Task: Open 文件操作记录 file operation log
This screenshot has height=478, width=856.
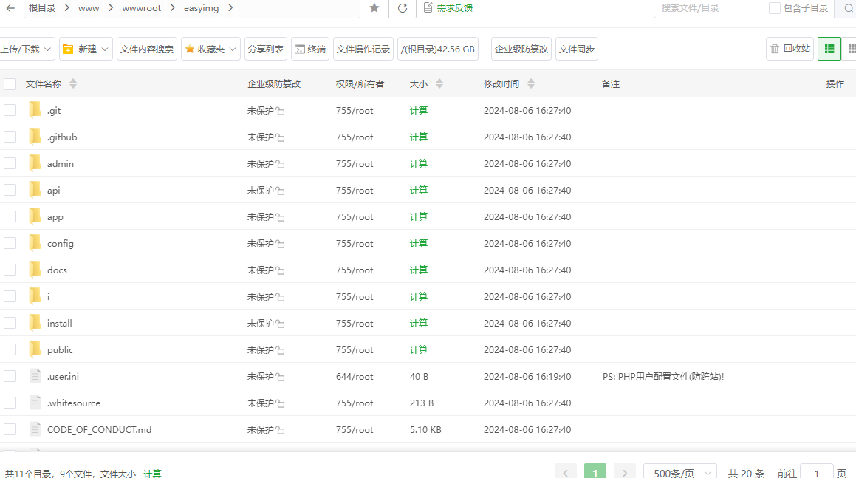Action: [x=363, y=49]
